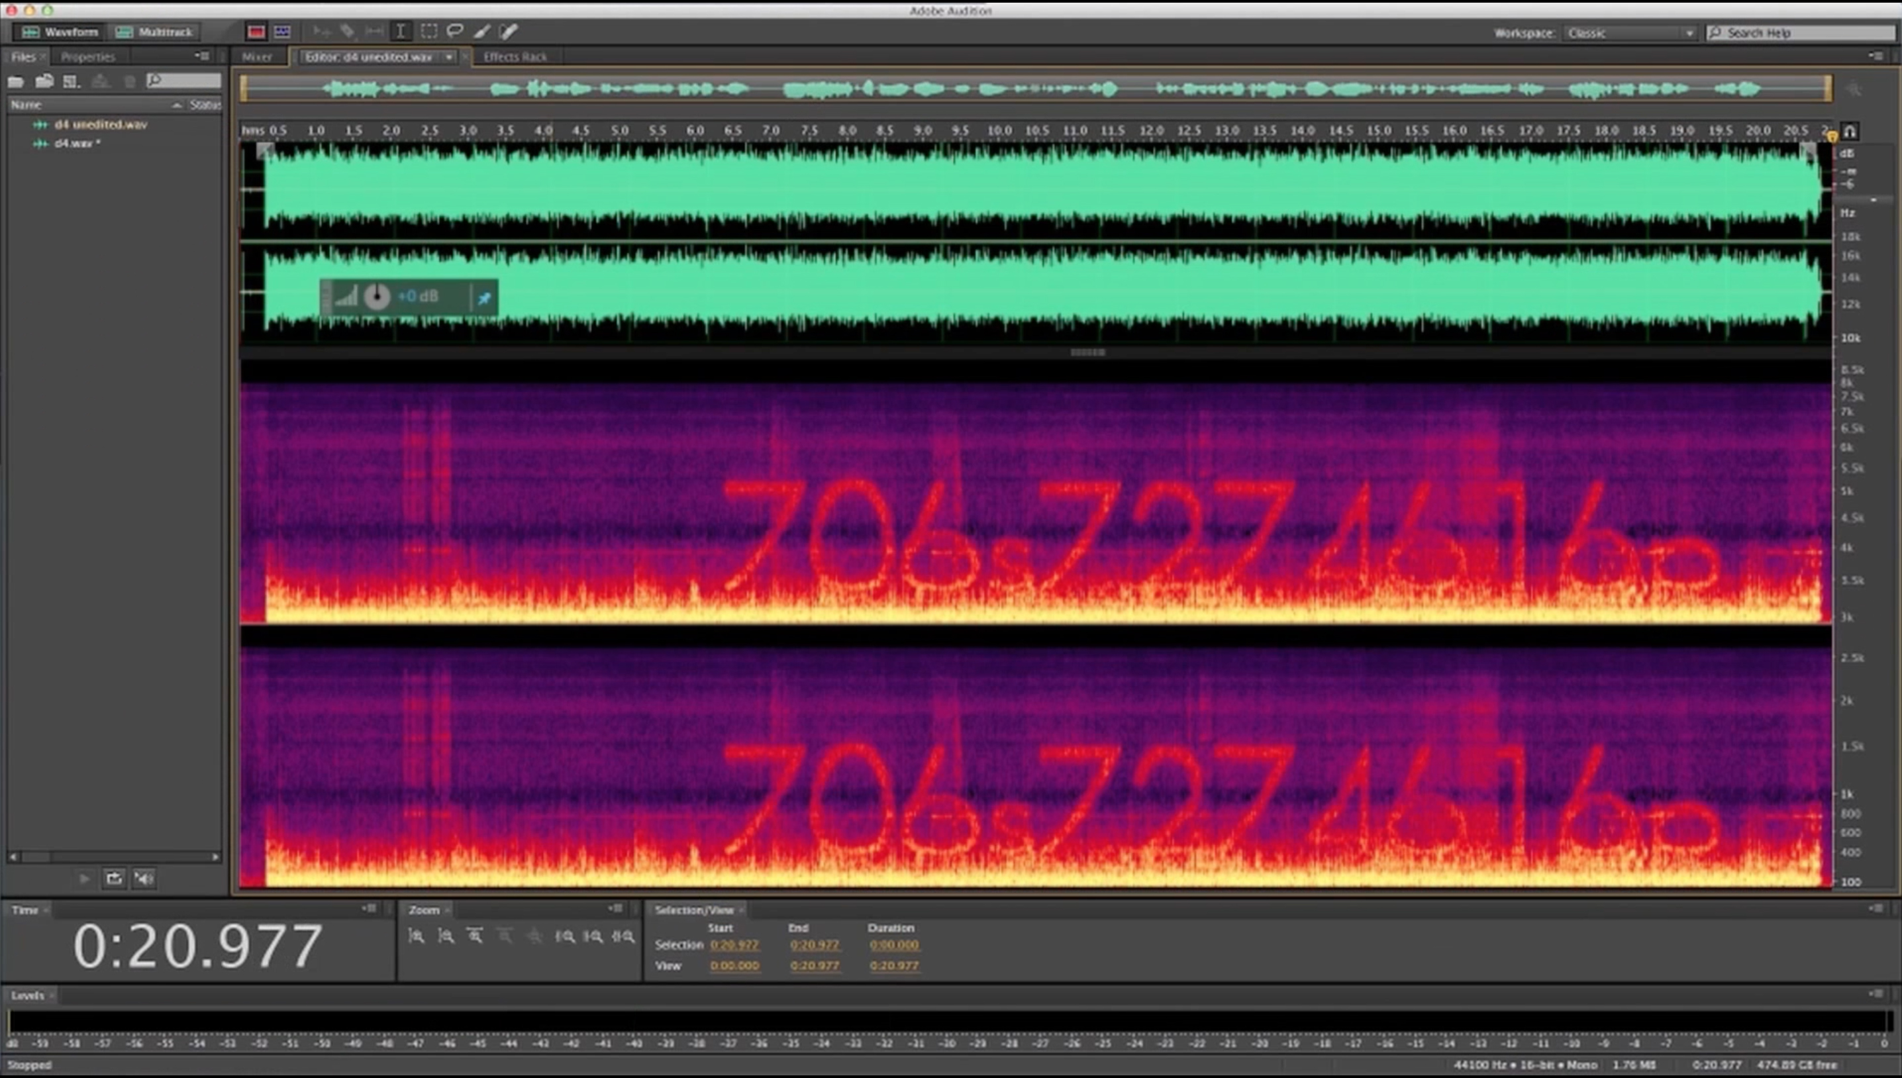Toggle the Spectral Frequency Display button

256,31
